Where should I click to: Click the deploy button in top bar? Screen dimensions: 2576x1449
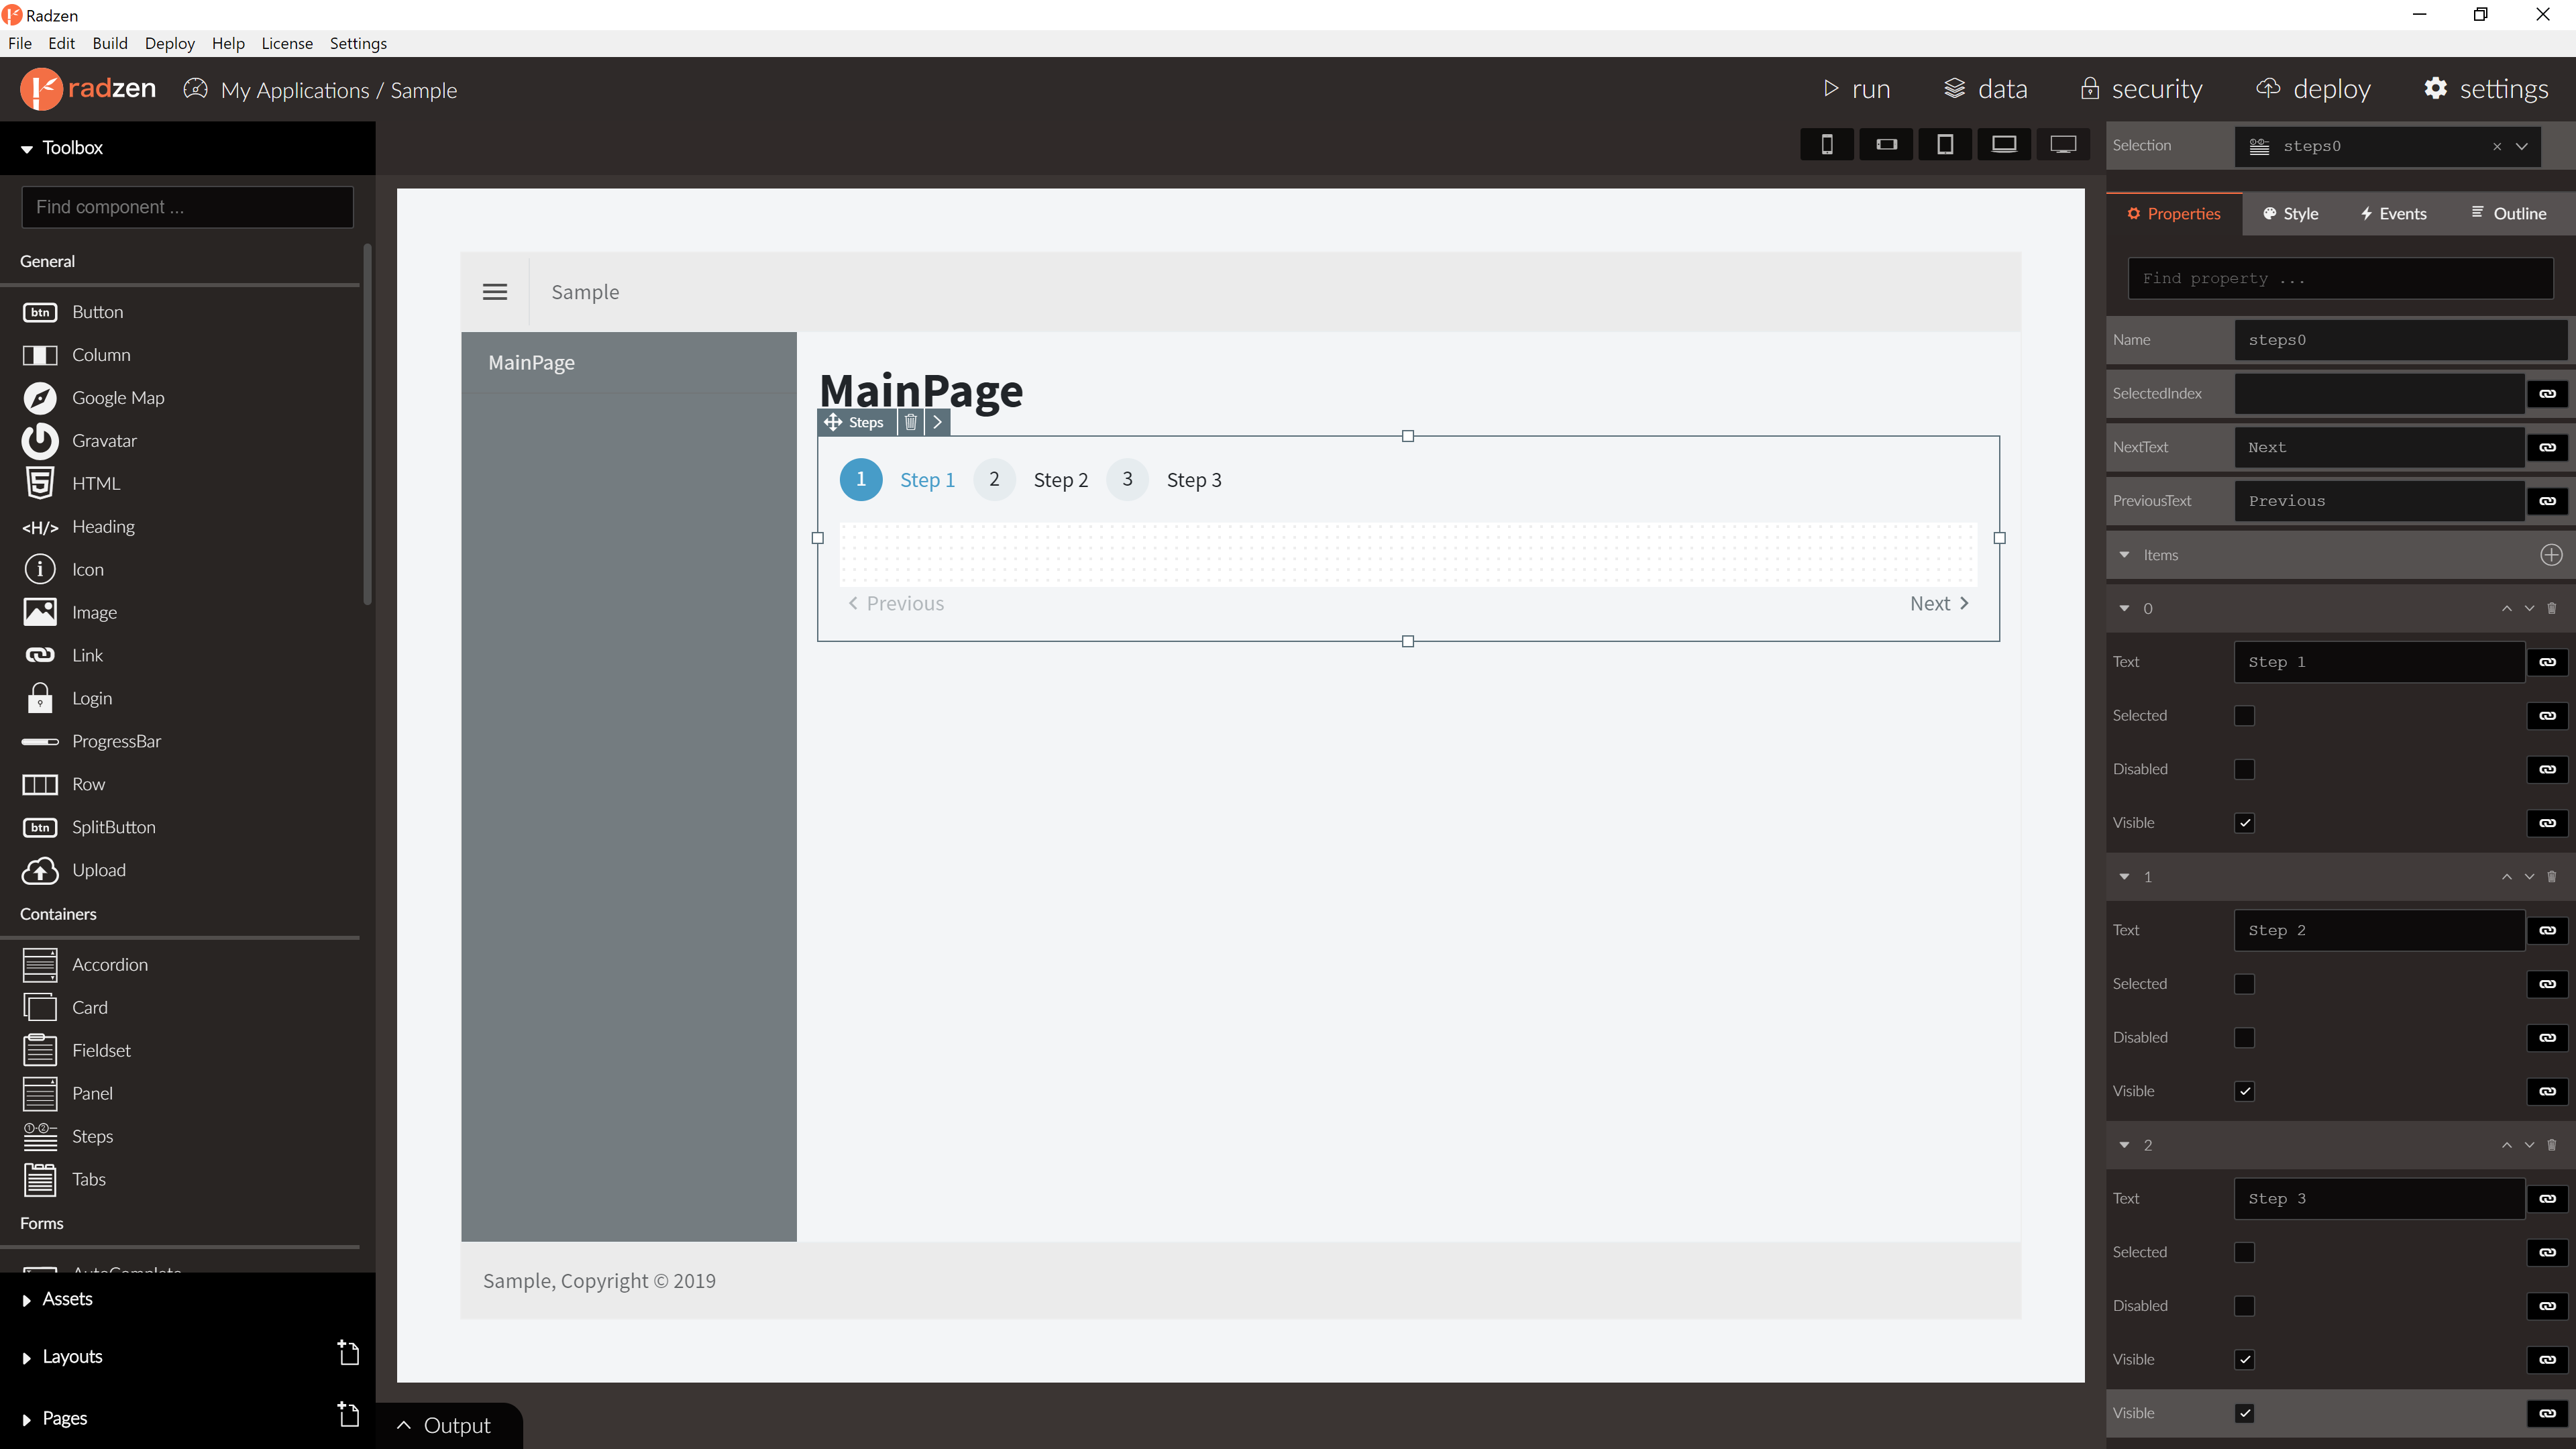click(2313, 89)
